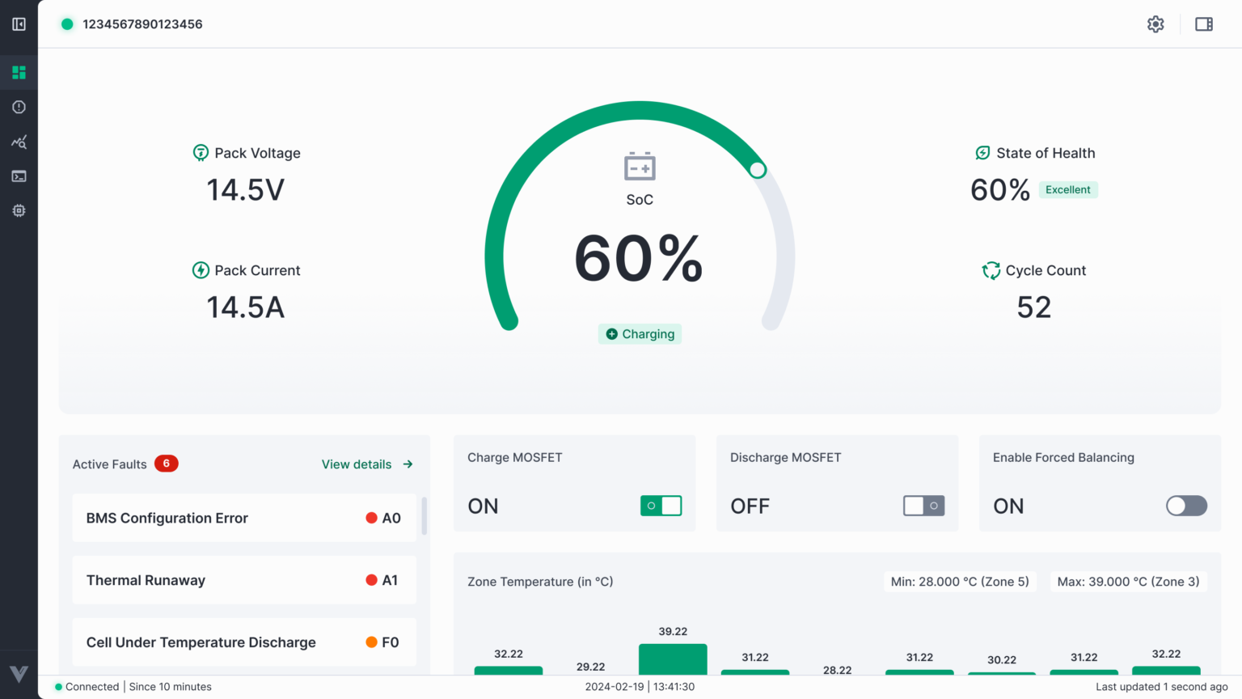The height and width of the screenshot is (699, 1242).
Task: Open View details for active faults
Action: (357, 464)
